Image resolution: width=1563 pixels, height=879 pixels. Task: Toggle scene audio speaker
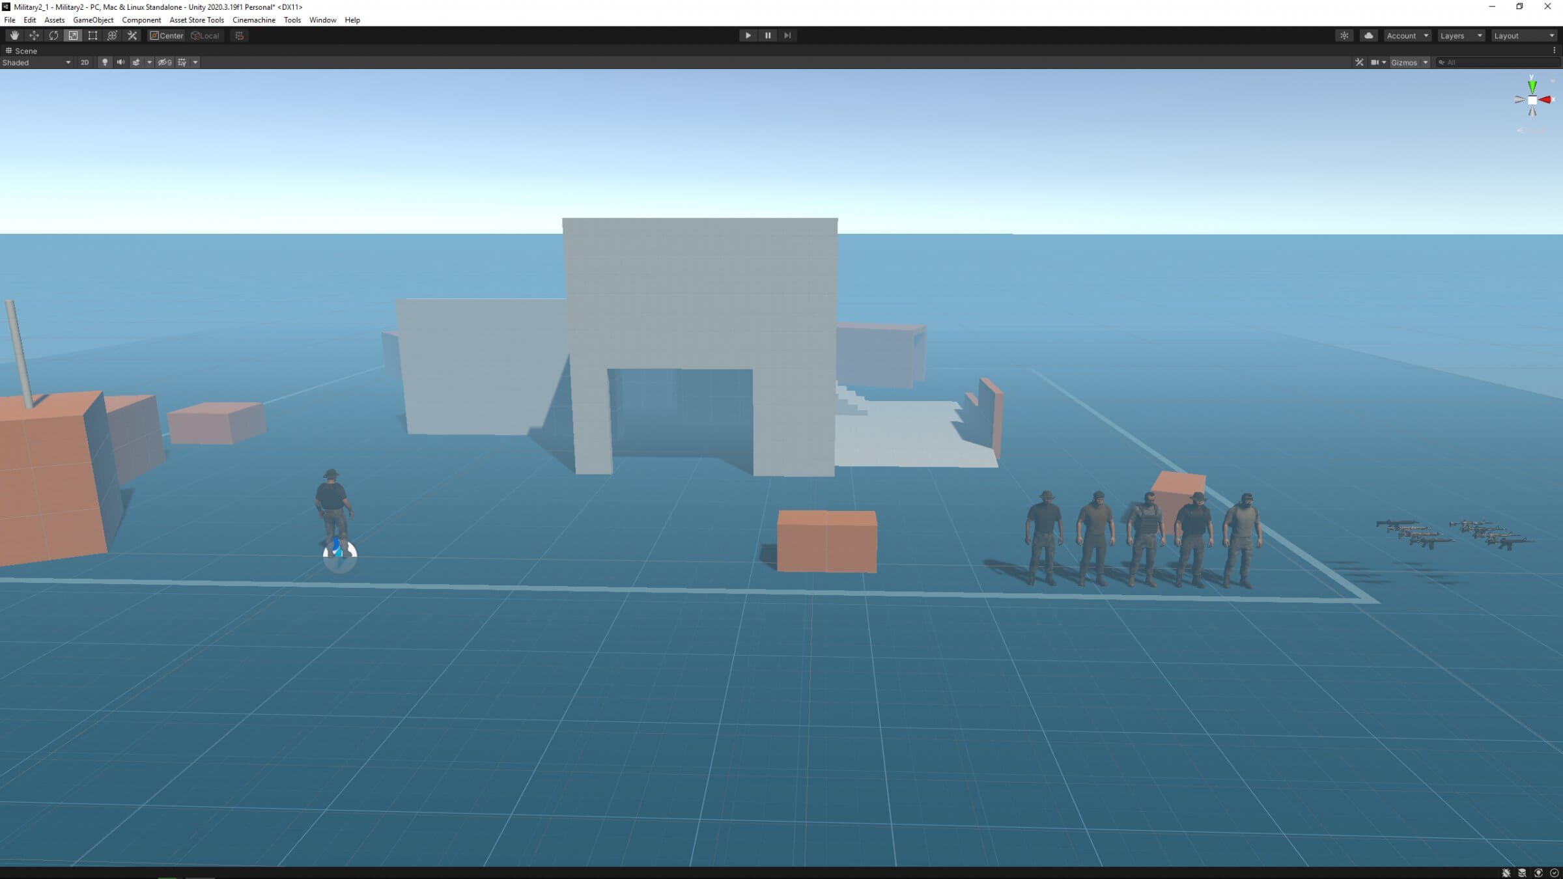coord(120,63)
